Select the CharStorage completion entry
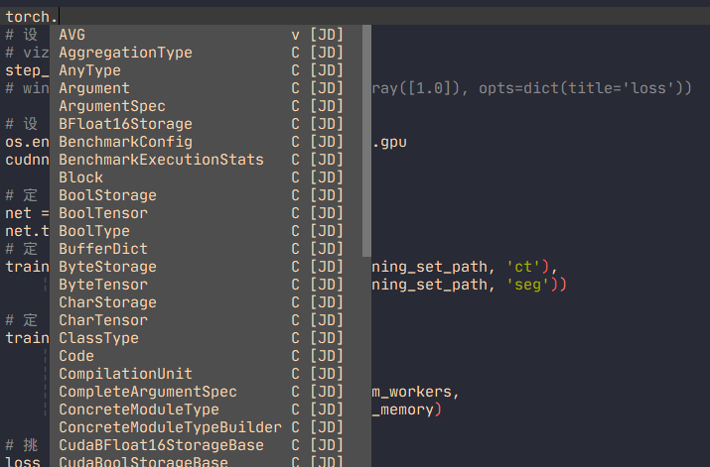Screen dimensions: 710x467 [x=107, y=302]
